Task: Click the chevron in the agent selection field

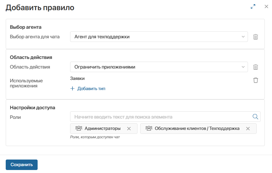Action: pos(243,37)
